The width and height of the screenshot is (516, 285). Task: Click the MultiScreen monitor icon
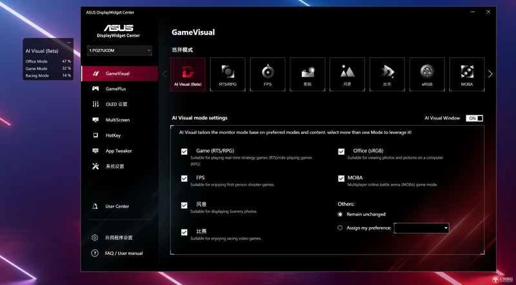tap(95, 120)
